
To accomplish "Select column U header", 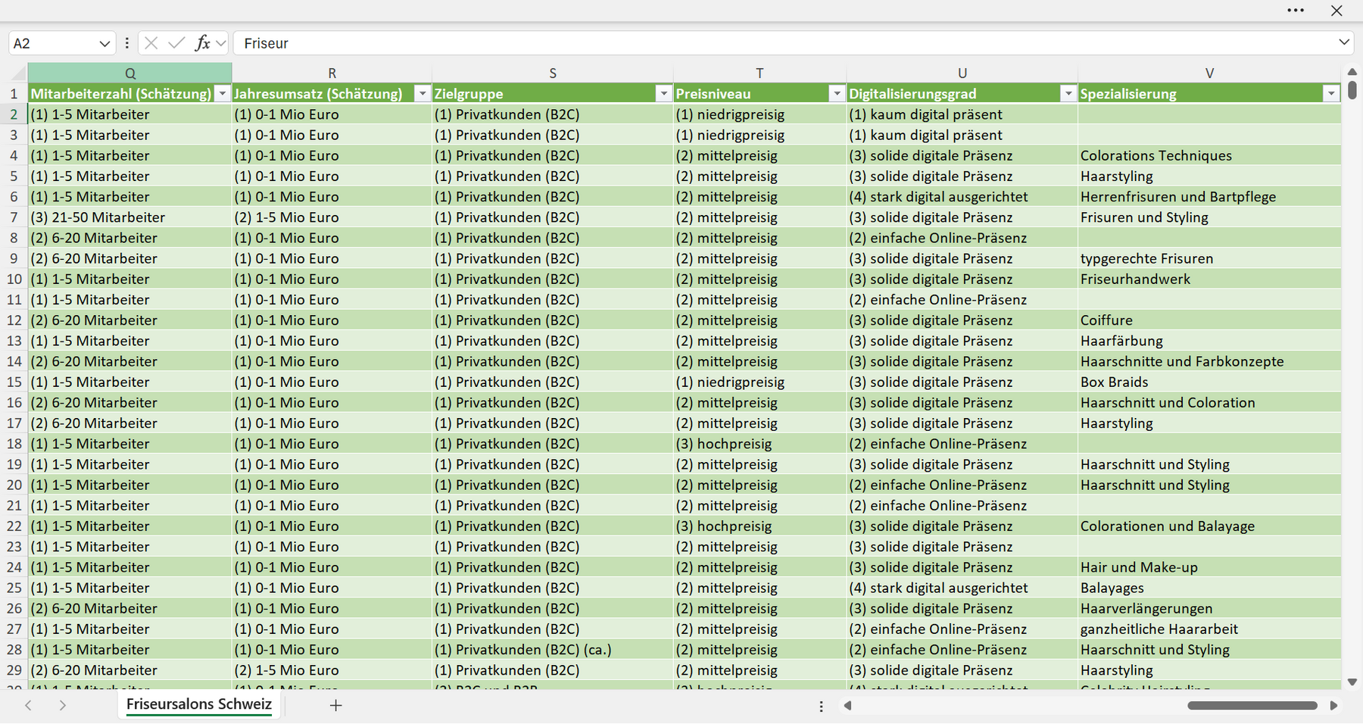I will tap(962, 73).
